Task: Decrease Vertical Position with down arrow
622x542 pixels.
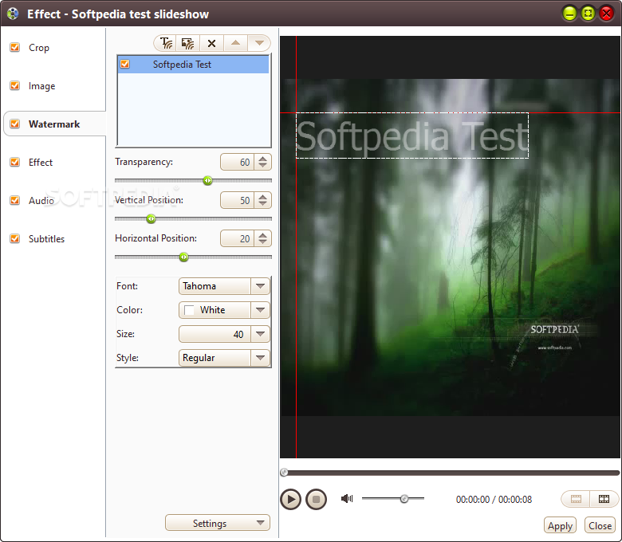Action: 262,204
